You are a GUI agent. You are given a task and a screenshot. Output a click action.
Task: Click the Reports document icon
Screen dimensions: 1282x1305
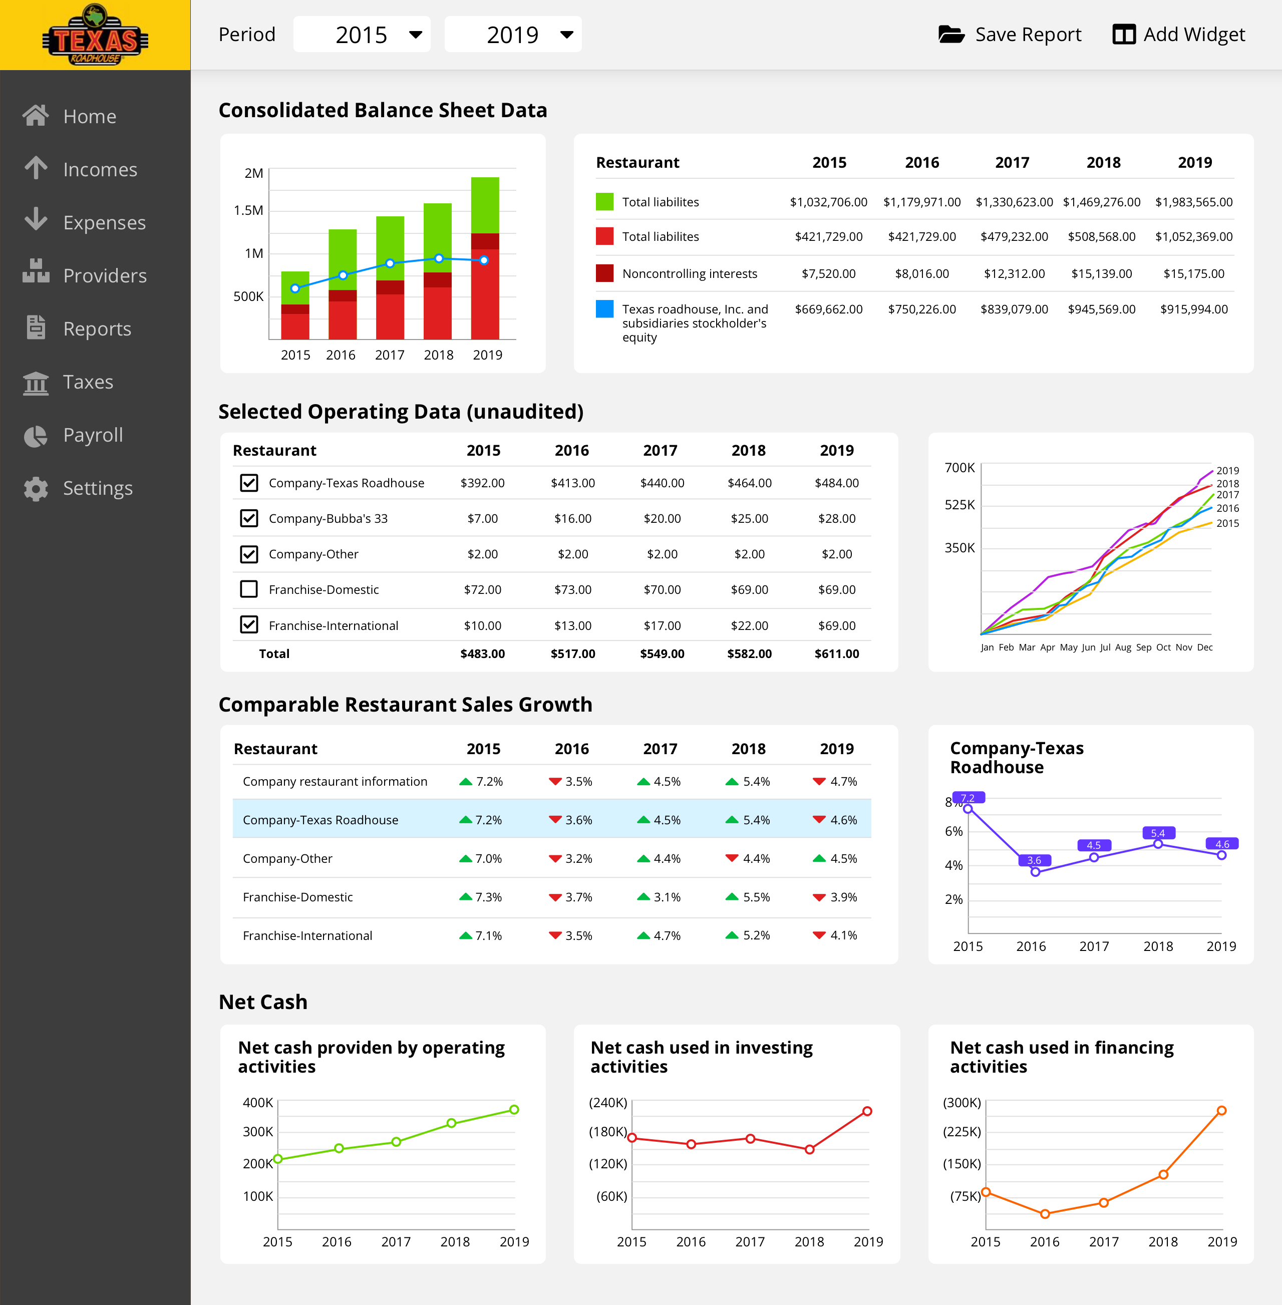(x=36, y=328)
